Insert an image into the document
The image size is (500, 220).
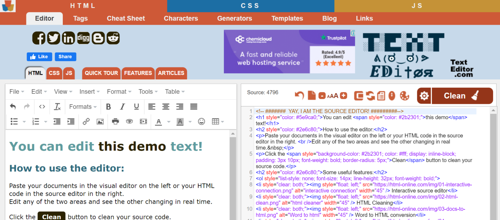click(x=100, y=121)
